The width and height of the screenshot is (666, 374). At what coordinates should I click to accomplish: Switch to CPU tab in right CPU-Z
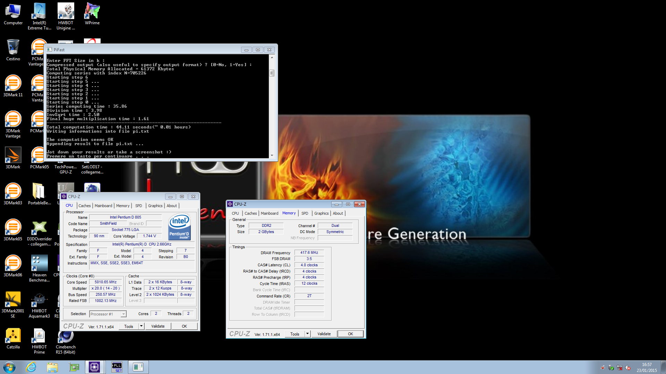pos(235,213)
